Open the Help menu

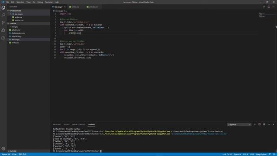click(x=57, y=2)
